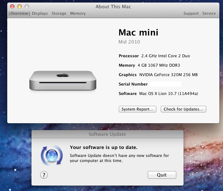
Task: Open Software Update help question mark
Action: click(44, 175)
